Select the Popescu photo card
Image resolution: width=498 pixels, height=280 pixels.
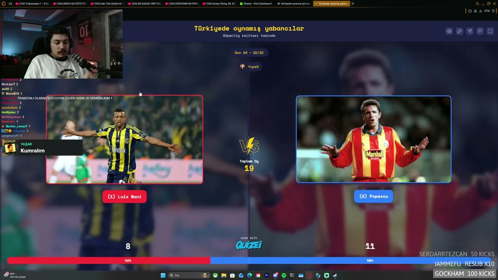pyautogui.click(x=373, y=139)
